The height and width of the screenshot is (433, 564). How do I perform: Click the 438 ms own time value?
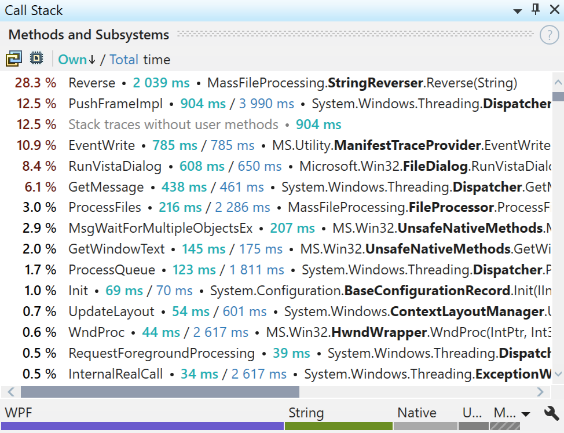tap(184, 188)
